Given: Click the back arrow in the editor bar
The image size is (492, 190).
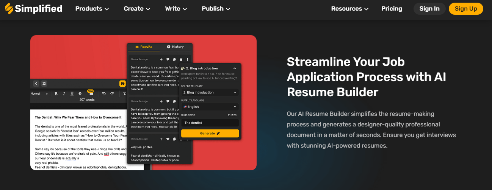Looking at the screenshot, I should pos(36,84).
